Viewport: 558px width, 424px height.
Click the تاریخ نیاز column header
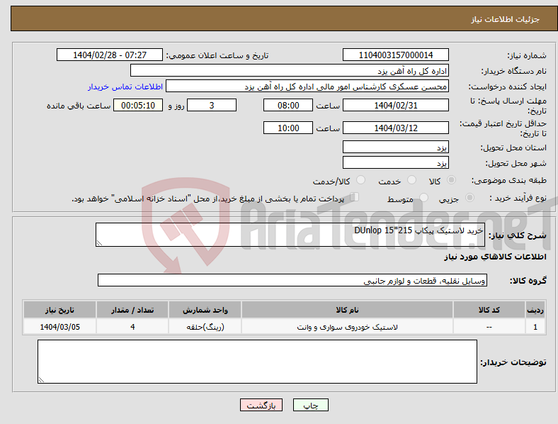59,310
